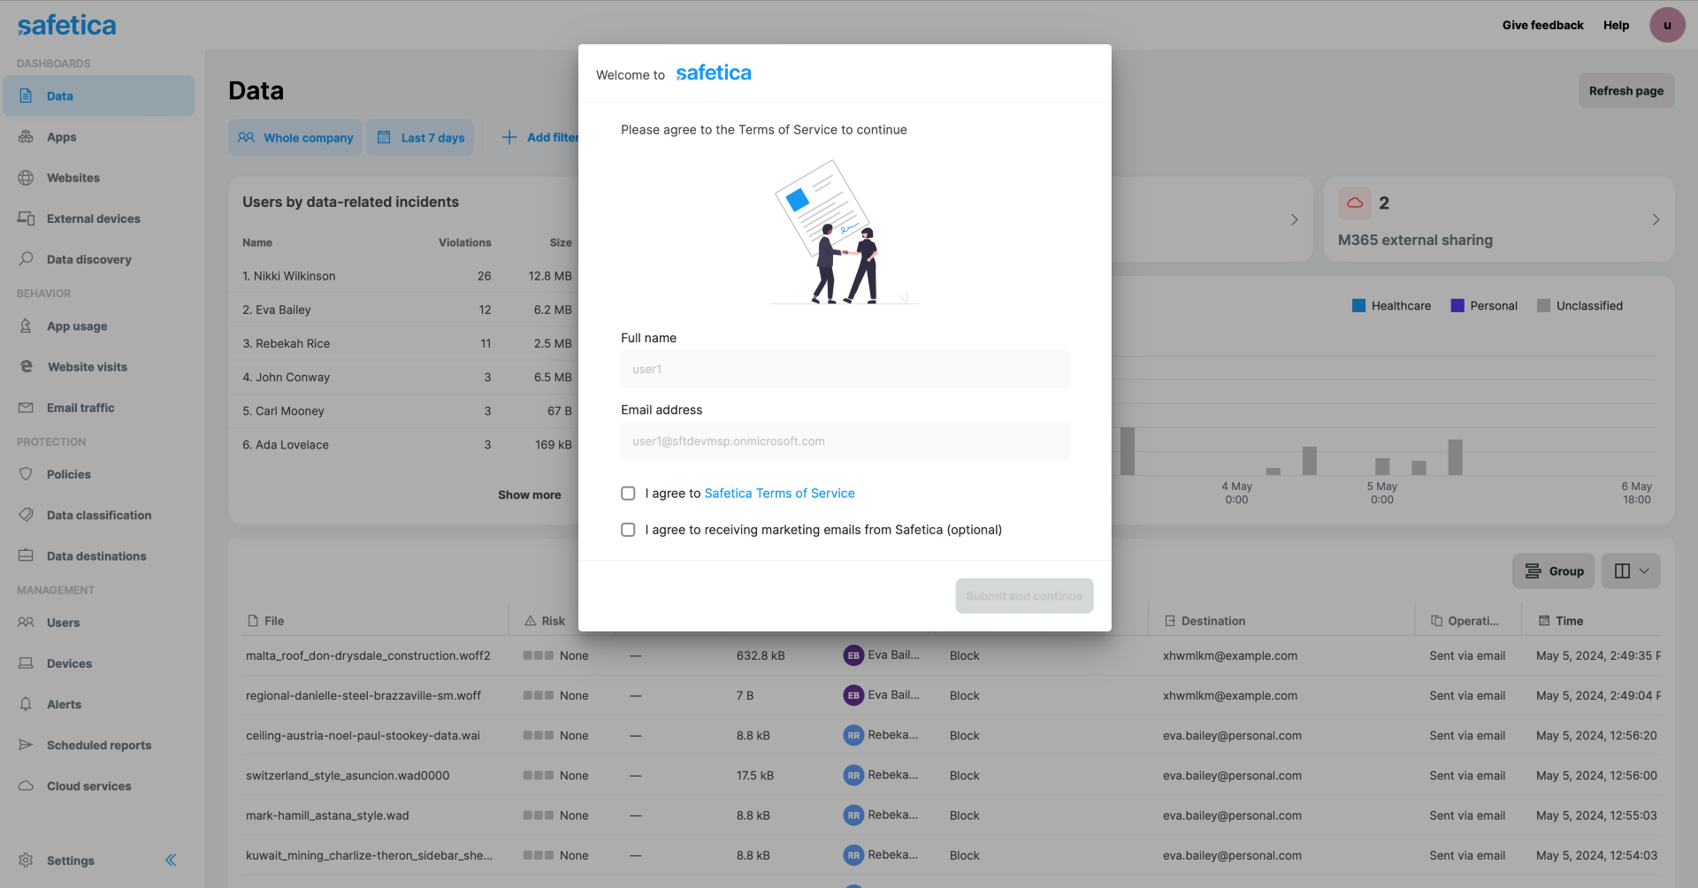The width and height of the screenshot is (1698, 888).
Task: Open the Users management icon
Action: click(26, 622)
